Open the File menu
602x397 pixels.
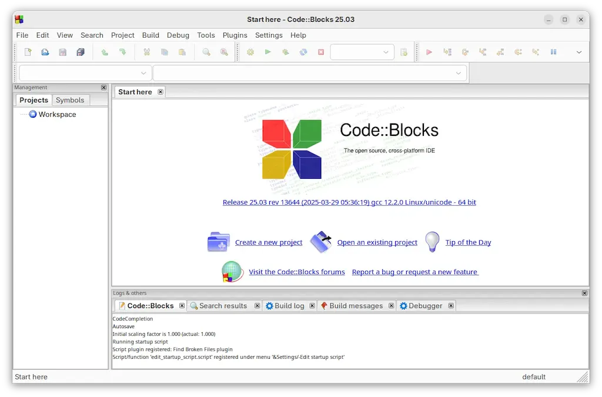click(x=22, y=35)
